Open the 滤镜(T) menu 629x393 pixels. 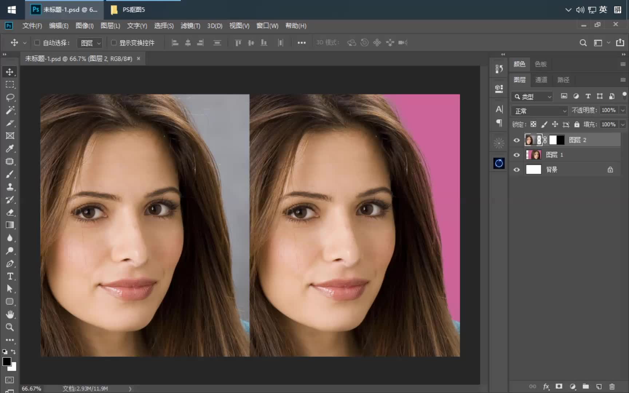click(190, 26)
